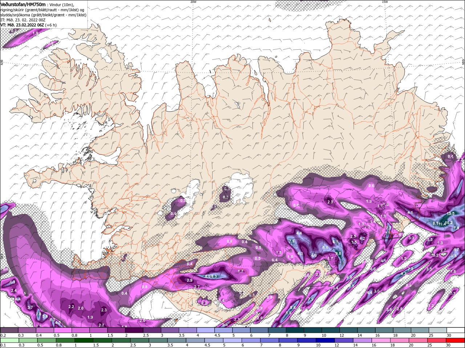Select the 2 darkest purple swatch in upper legend

[x=134, y=330]
